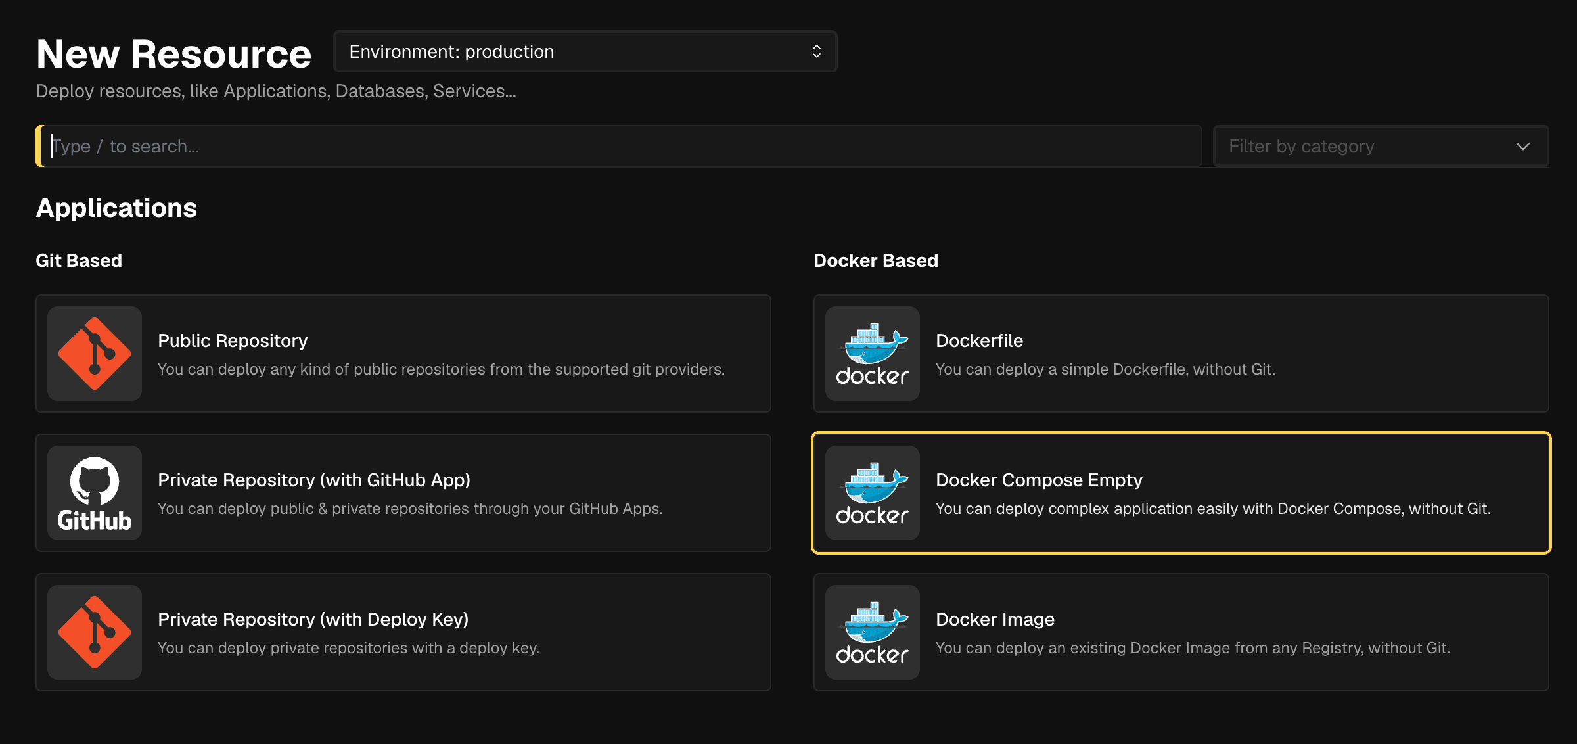Click the description about Docker Compose, without Git

click(1213, 509)
